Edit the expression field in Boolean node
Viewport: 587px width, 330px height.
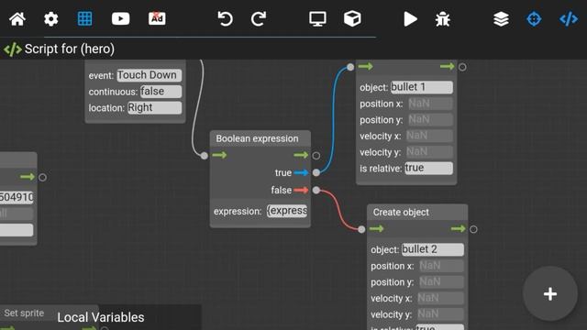(287, 211)
